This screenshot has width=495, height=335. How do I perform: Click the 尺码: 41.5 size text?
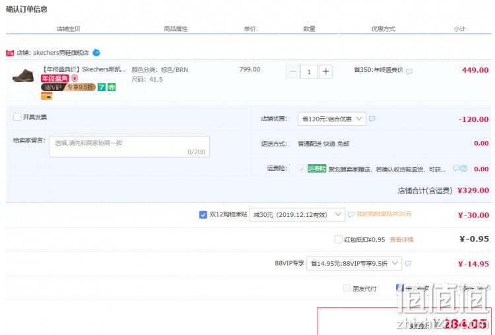point(147,80)
